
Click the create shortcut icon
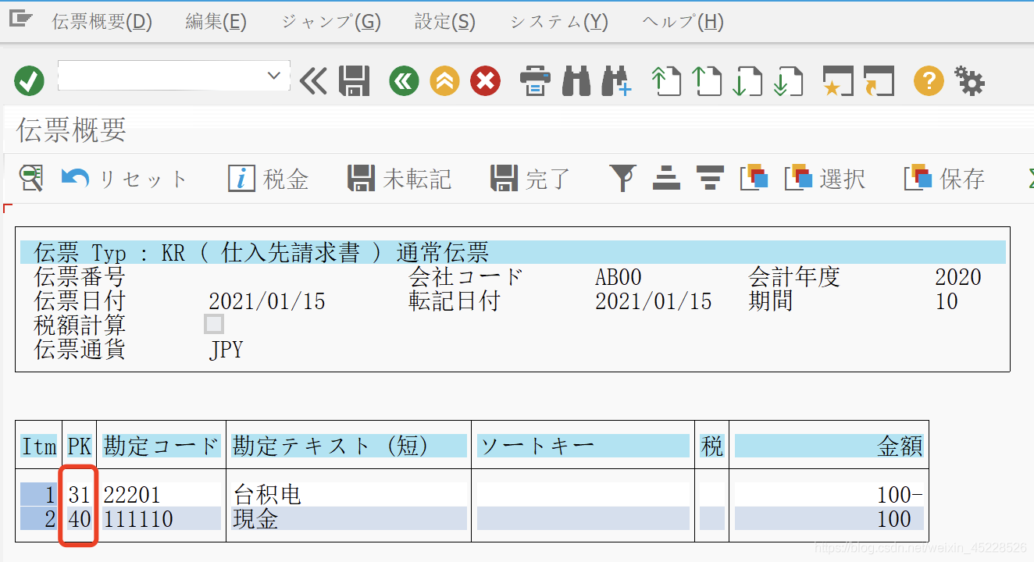pyautogui.click(x=879, y=80)
